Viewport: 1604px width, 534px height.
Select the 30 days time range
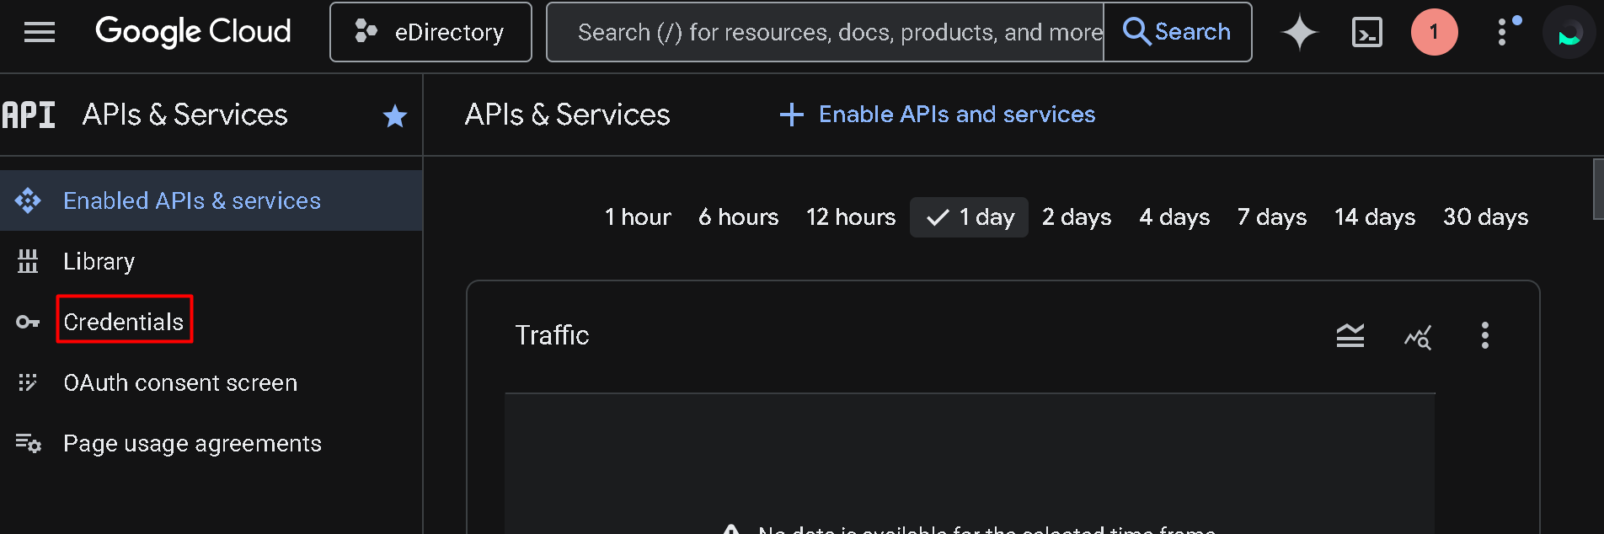click(x=1485, y=217)
